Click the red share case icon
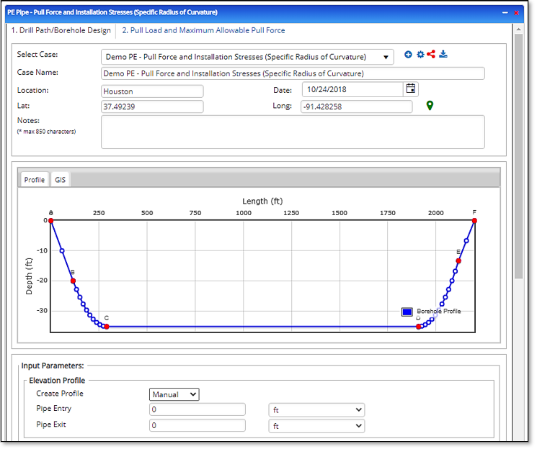This screenshot has width=537, height=449. (x=431, y=55)
